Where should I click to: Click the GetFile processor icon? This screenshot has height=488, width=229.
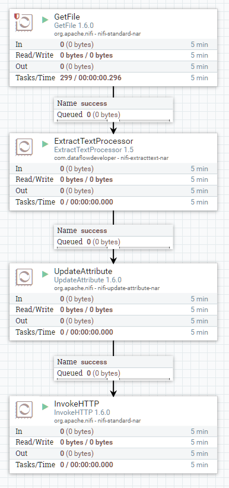[24, 23]
